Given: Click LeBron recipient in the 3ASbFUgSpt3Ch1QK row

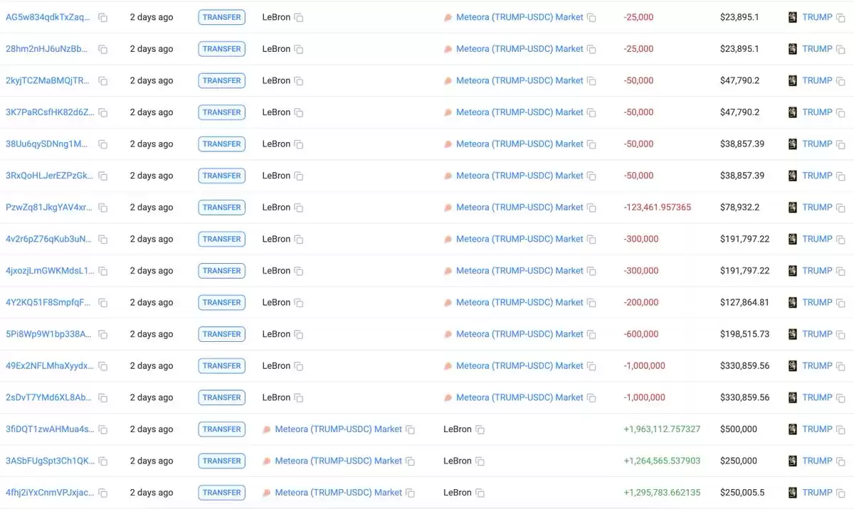Looking at the screenshot, I should pyautogui.click(x=458, y=461).
